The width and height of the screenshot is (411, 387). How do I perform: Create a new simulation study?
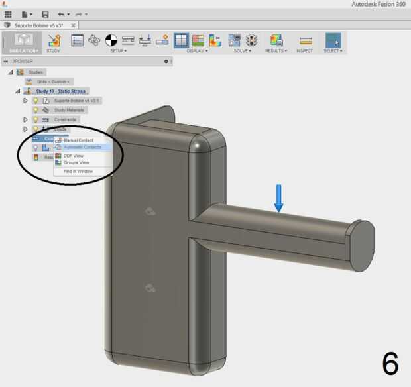point(54,42)
